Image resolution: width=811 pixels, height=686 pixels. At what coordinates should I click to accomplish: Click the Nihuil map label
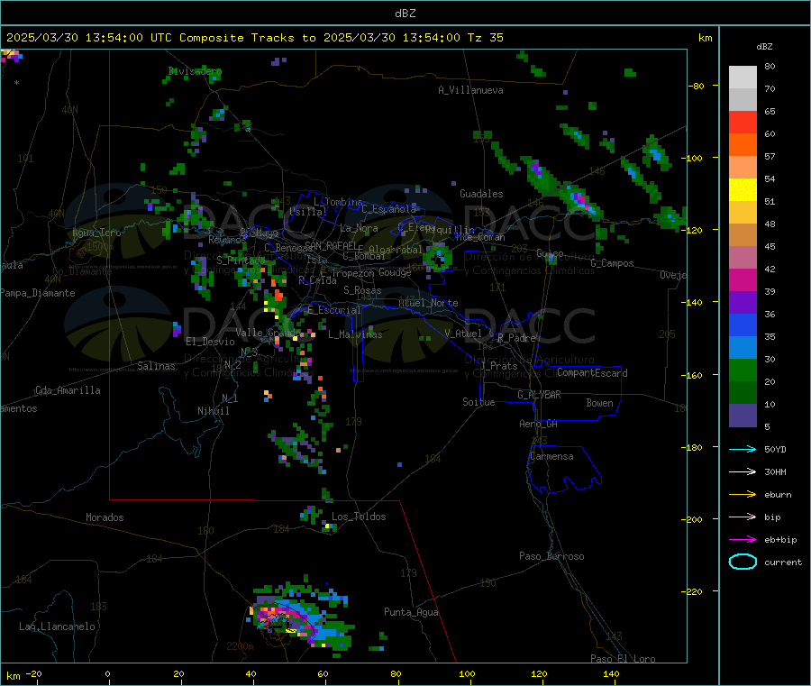pyautogui.click(x=213, y=411)
